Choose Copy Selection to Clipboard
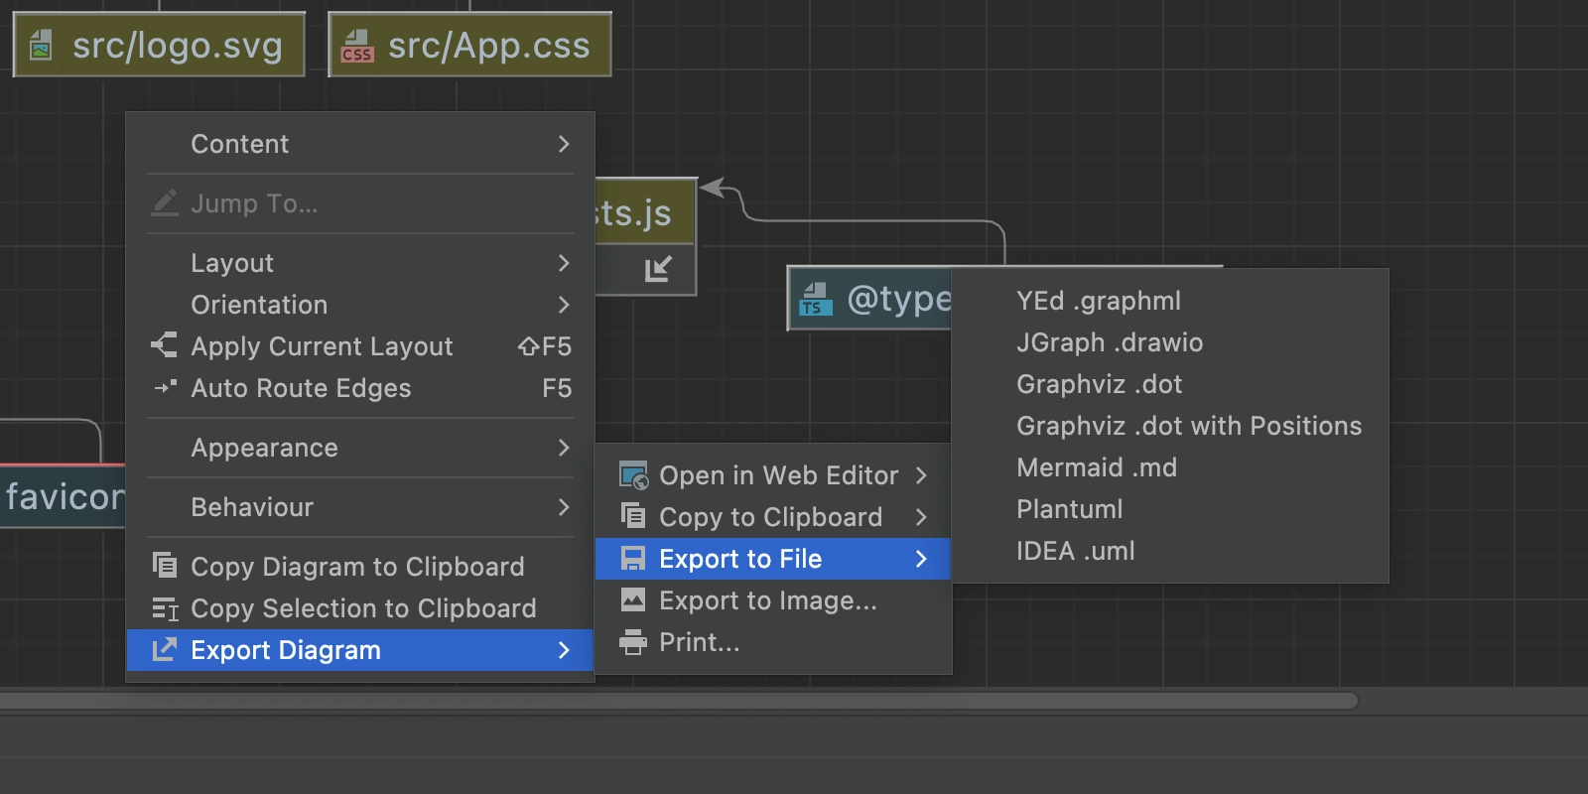Screen dimensions: 1588x794 (x=360, y=608)
